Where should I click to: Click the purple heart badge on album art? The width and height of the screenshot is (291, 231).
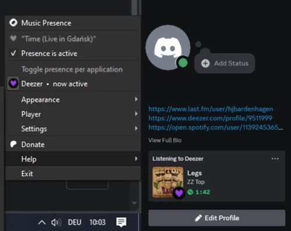tap(179, 193)
